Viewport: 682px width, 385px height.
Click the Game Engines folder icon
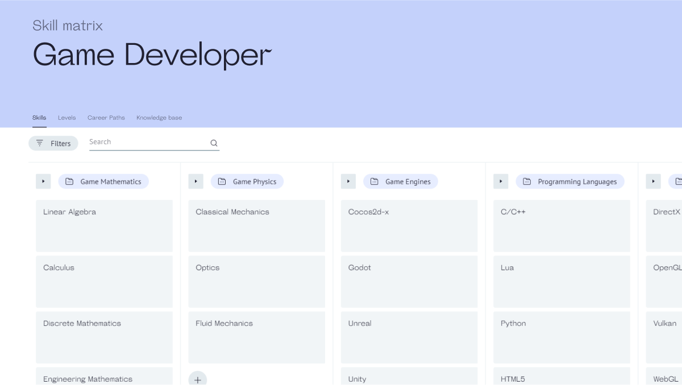pyautogui.click(x=374, y=182)
